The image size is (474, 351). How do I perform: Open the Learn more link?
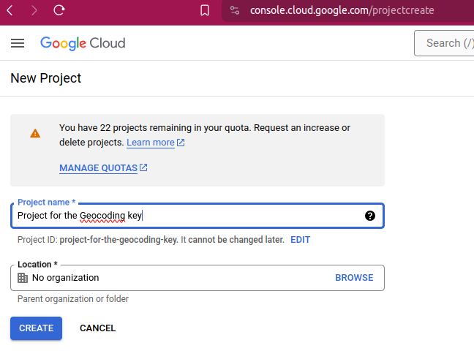(150, 143)
